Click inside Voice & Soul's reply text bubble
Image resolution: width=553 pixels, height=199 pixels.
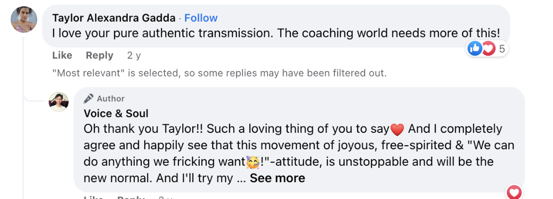click(299, 139)
